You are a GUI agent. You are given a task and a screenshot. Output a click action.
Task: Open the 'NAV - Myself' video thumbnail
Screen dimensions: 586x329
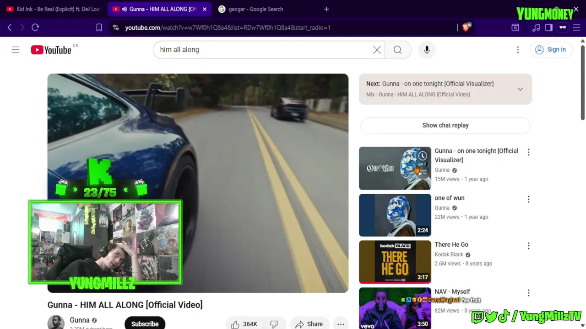[395, 308]
